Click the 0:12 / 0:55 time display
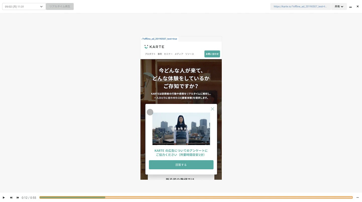Viewport: 362px width, 202px height. (x=29, y=198)
